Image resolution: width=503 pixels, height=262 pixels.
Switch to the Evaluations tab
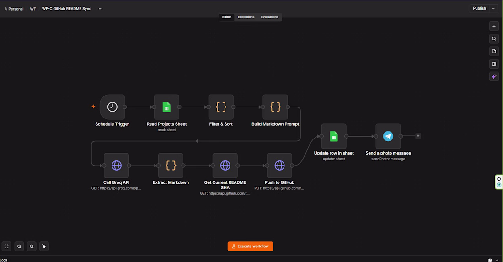point(269,17)
